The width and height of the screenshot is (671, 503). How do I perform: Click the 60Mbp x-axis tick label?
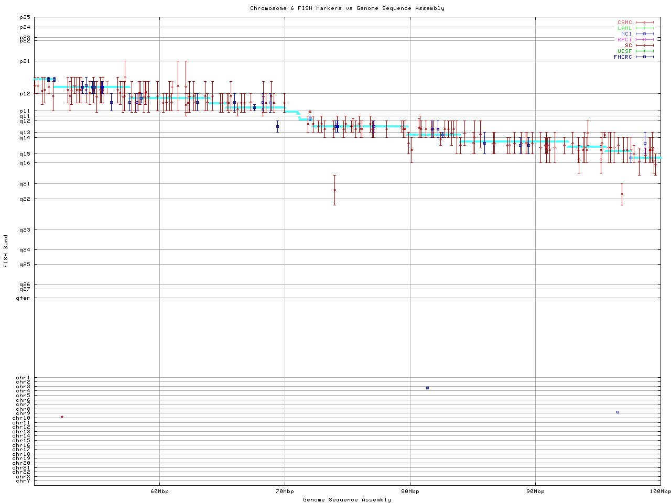pyautogui.click(x=159, y=491)
